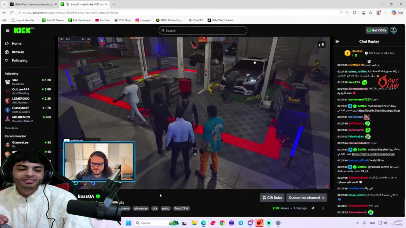406x228 pixels.
Task: Open the Windows Start button
Action: pyautogui.click(x=128, y=223)
